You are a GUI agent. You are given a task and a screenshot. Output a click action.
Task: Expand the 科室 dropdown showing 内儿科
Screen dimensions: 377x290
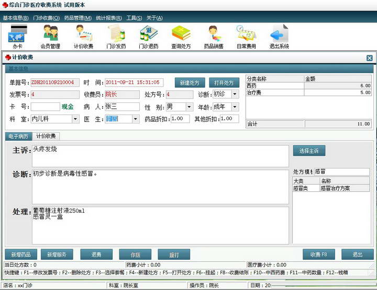pyautogui.click(x=75, y=119)
